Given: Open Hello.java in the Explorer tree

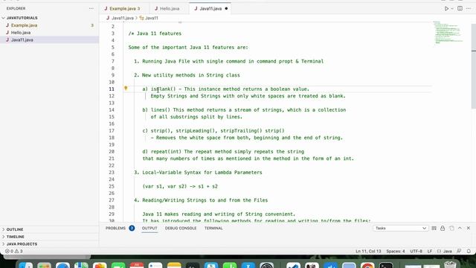Looking at the screenshot, I should coord(50,33).
